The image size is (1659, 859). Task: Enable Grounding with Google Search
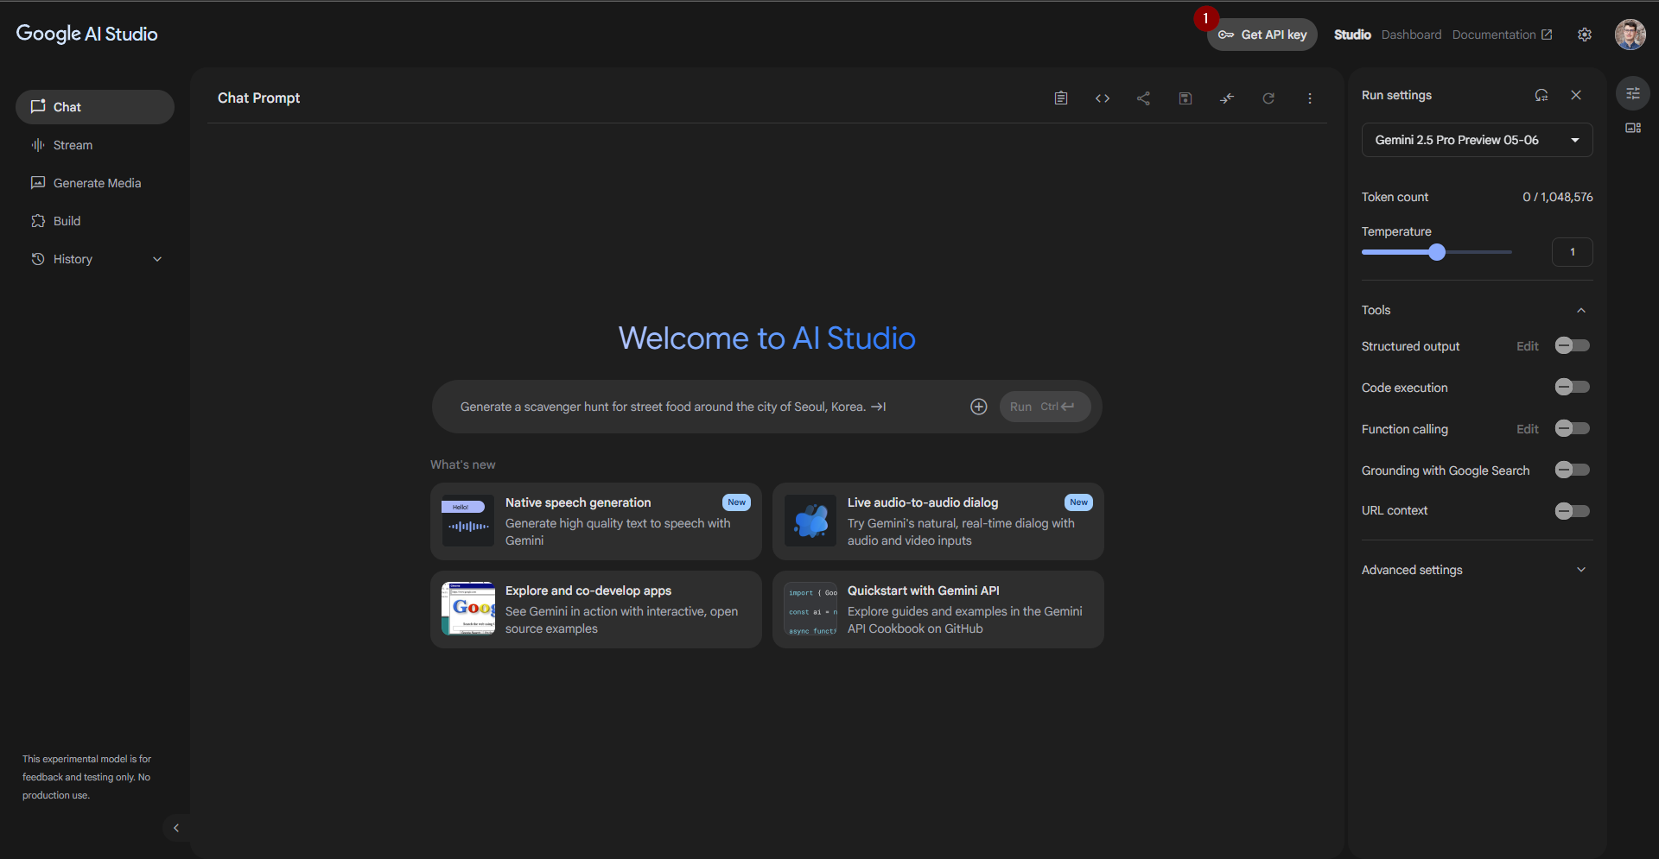(1572, 470)
